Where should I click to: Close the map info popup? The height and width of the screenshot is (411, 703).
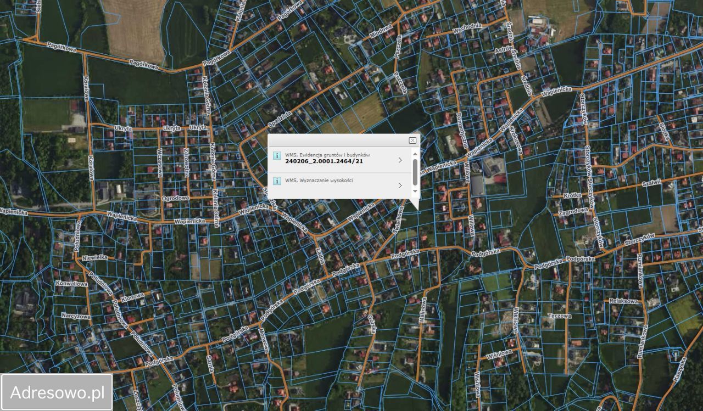(412, 140)
